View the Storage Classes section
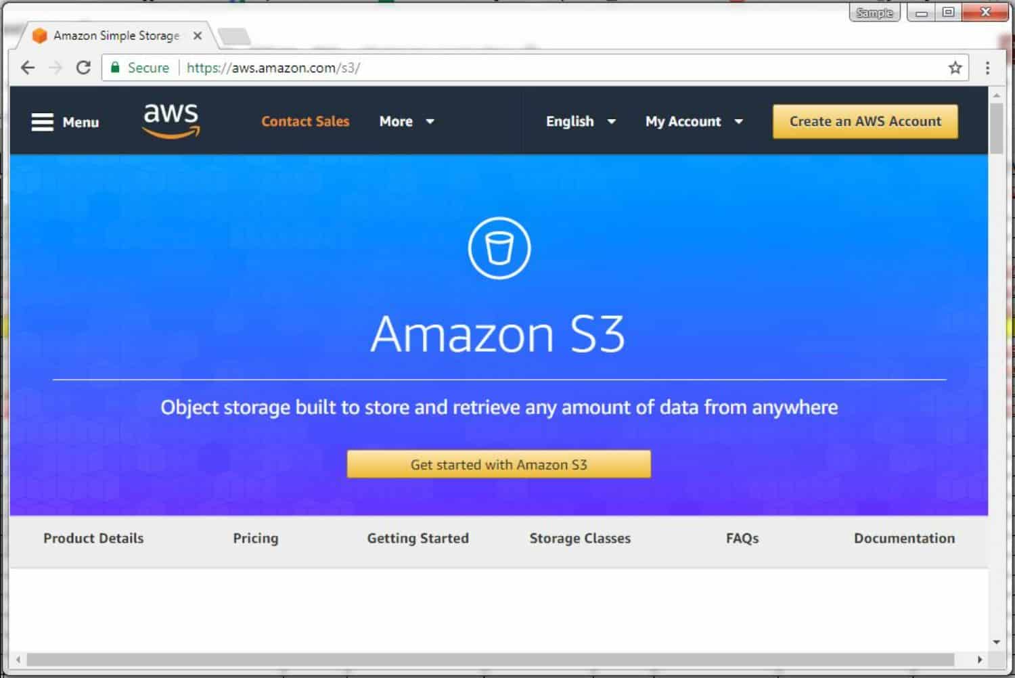Screen dimensions: 1015x678 click(x=580, y=539)
